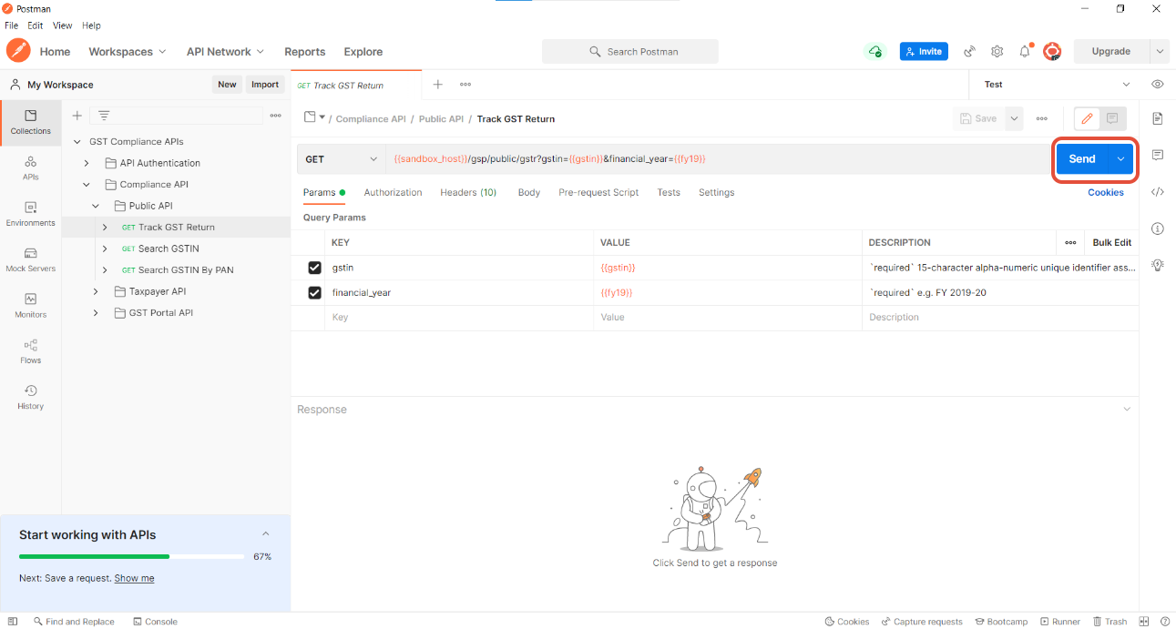Open the GET method dropdown

pos(342,159)
